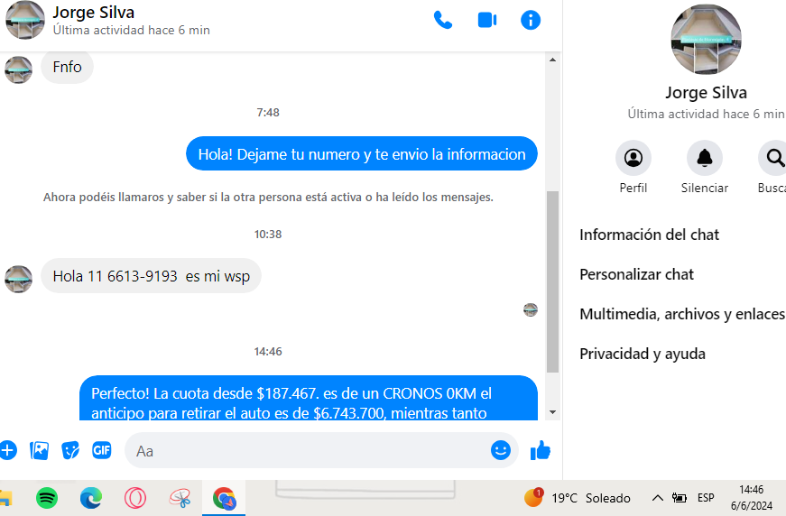Image resolution: width=786 pixels, height=516 pixels.
Task: Open Microsoft Edge from the taskbar
Action: [x=91, y=498]
